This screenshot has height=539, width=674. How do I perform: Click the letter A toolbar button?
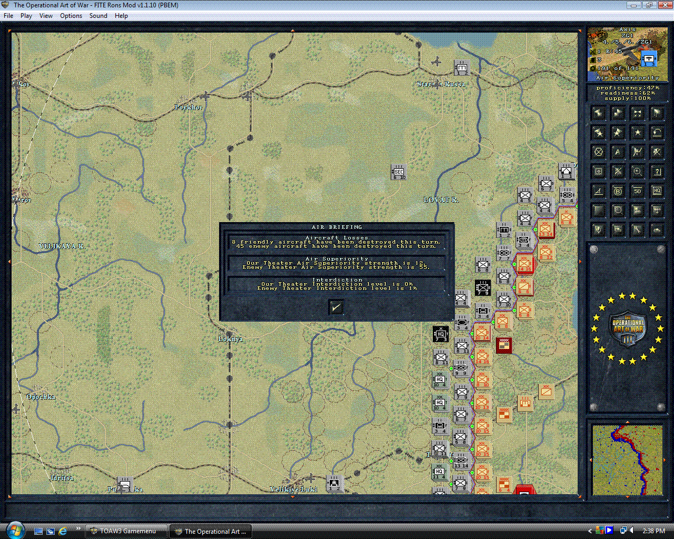pos(618,152)
